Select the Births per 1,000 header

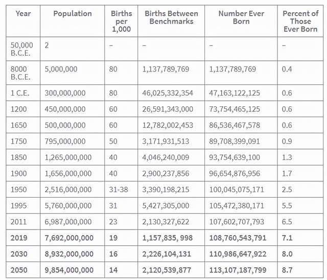click(121, 21)
